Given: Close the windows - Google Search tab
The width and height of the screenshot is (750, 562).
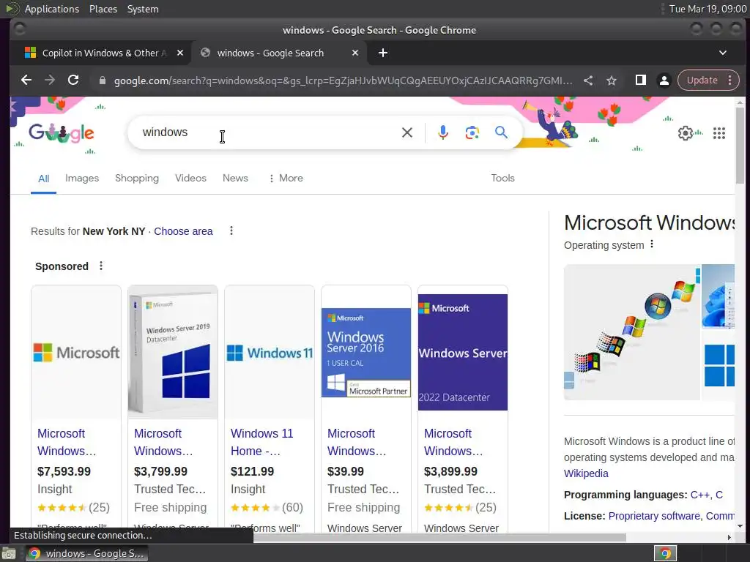Looking at the screenshot, I should (355, 53).
